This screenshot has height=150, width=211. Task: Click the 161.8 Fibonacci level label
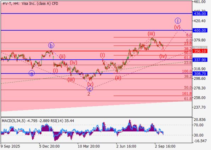tap(187, 94)
